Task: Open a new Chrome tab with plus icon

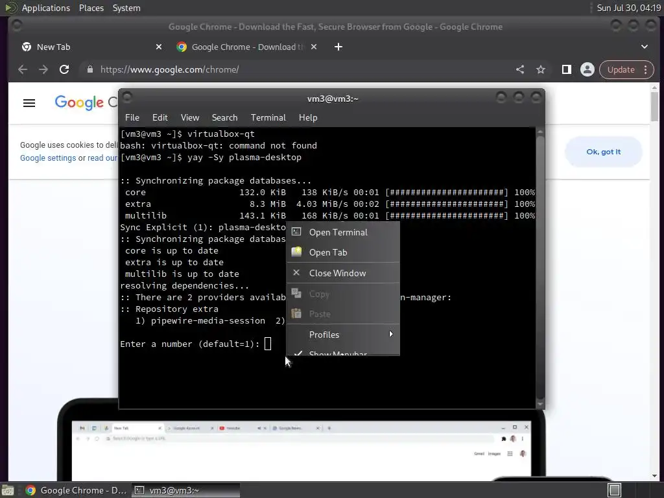Action: click(x=338, y=47)
